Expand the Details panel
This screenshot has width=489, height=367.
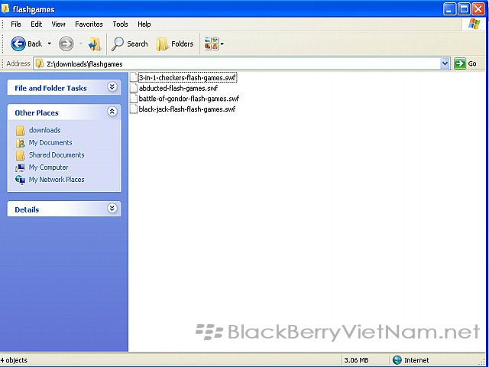tap(112, 208)
